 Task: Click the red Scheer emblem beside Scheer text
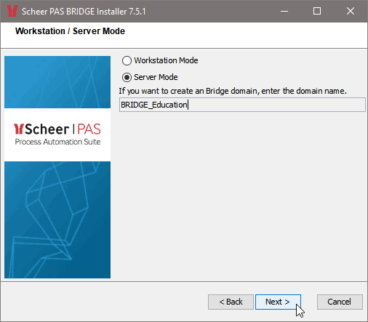pos(18,129)
